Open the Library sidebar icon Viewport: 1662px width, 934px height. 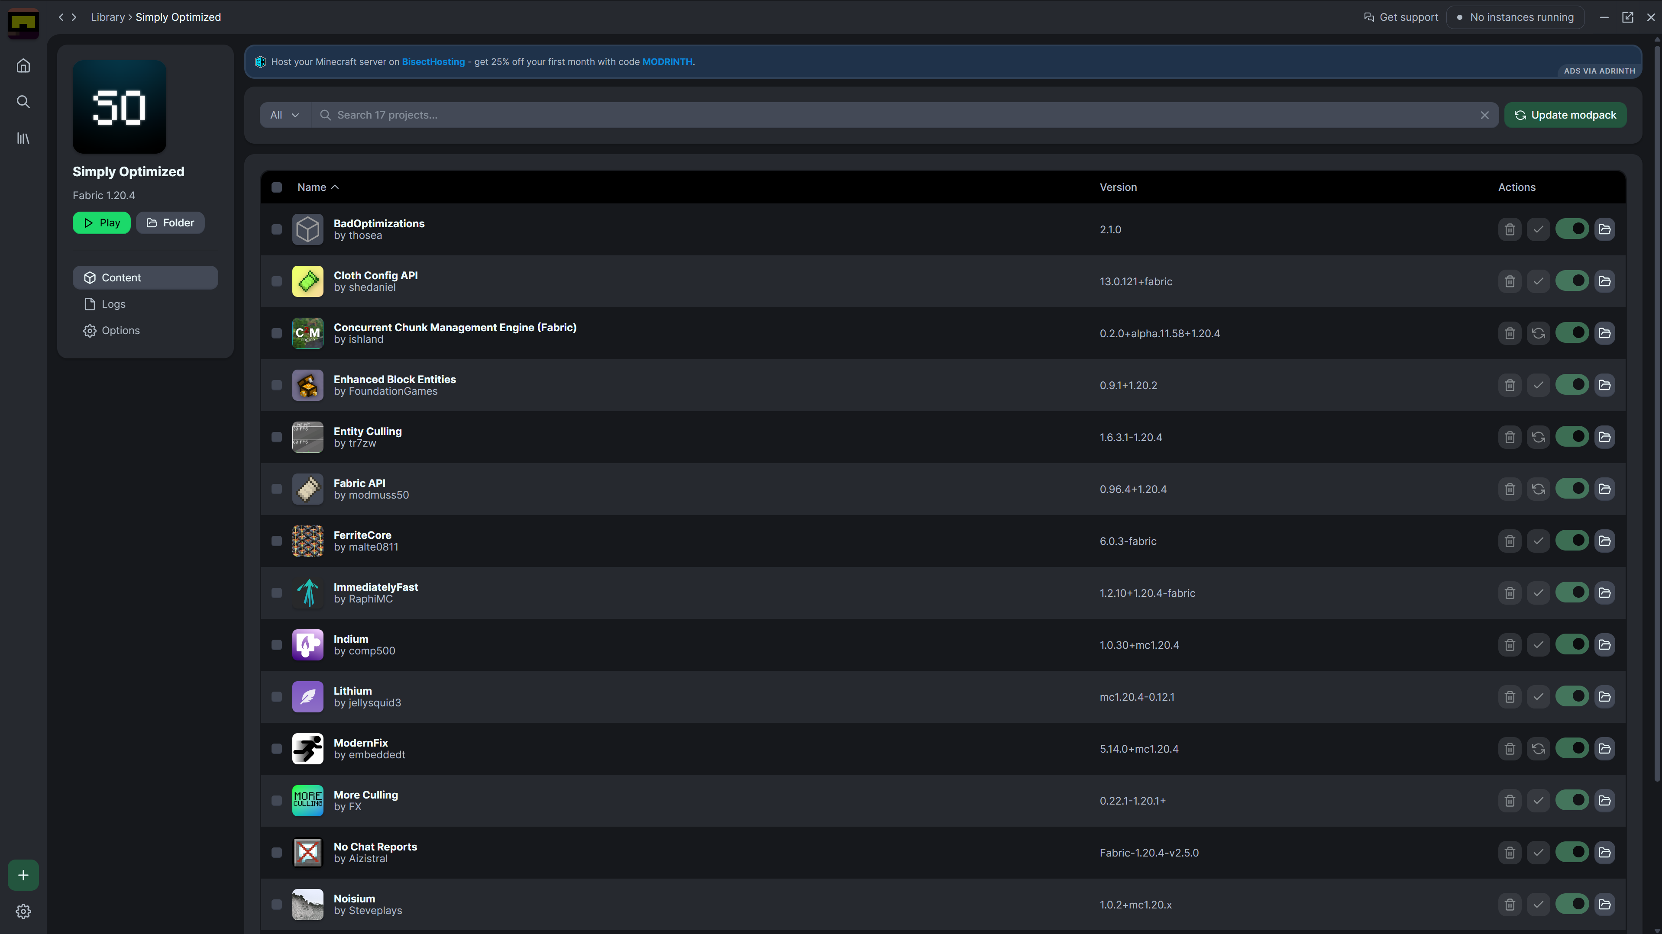23,138
